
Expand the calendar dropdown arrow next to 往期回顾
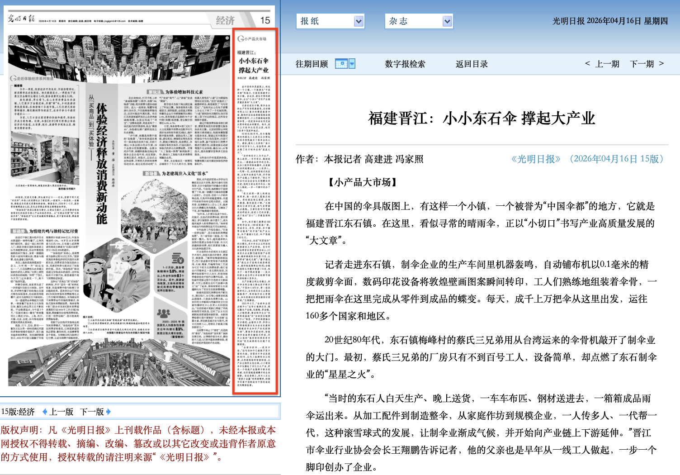(352, 64)
